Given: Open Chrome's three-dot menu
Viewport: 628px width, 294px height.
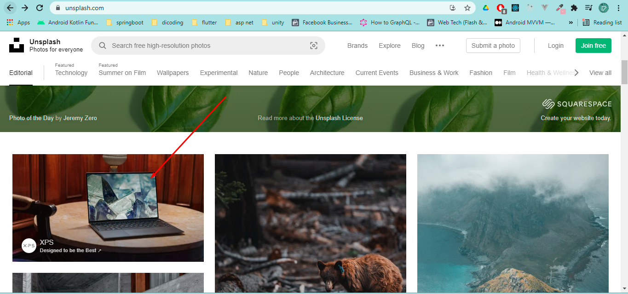Looking at the screenshot, I should [618, 8].
